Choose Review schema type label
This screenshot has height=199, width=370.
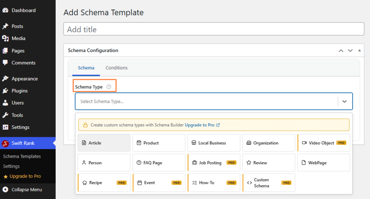(x=260, y=163)
